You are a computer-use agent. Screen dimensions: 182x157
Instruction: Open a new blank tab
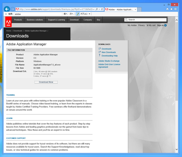coord(139,10)
